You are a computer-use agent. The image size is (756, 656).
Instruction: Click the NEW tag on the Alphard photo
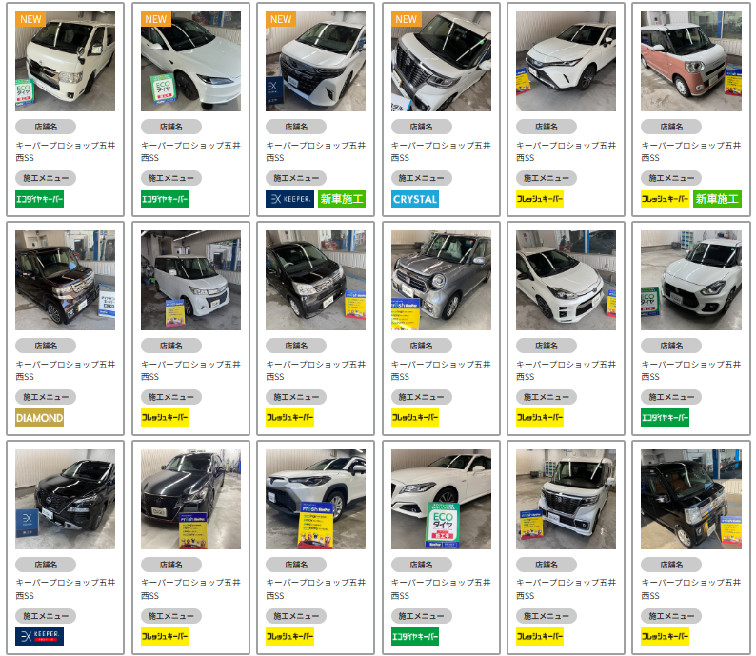click(281, 19)
